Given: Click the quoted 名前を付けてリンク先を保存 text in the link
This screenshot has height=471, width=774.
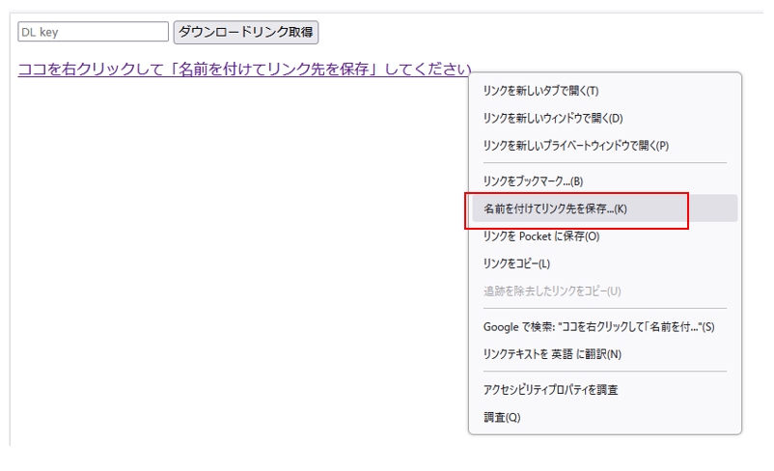Looking at the screenshot, I should (x=275, y=69).
